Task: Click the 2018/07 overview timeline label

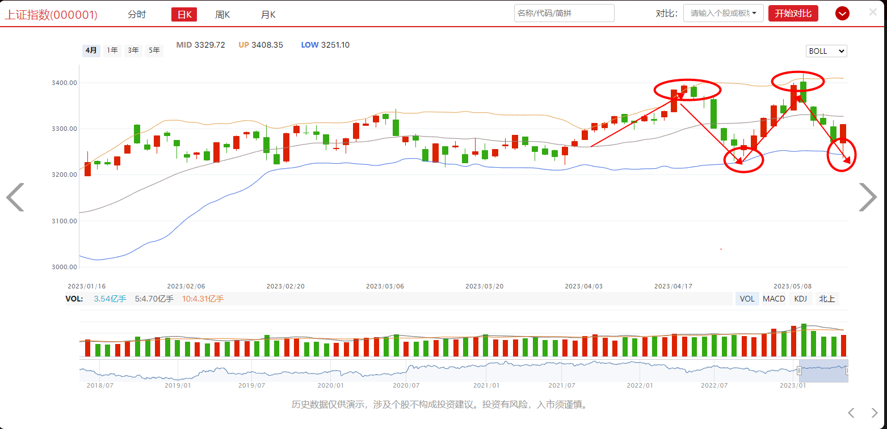Action: (x=99, y=385)
